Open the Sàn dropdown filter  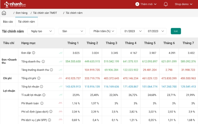point(72,31)
